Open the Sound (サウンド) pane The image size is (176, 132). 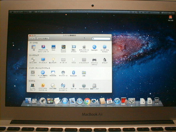pyautogui.click(x=105, y=61)
